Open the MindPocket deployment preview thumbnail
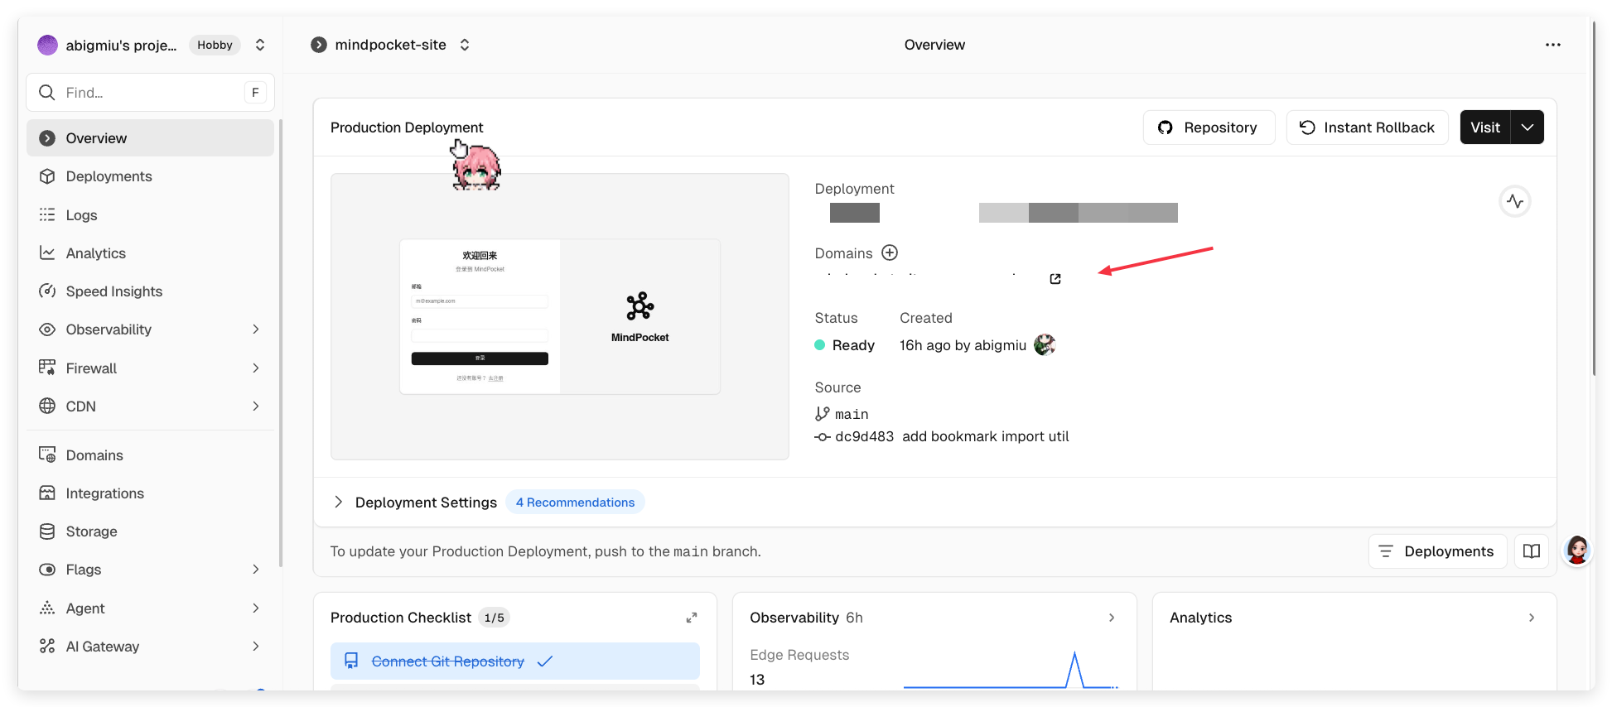 pyautogui.click(x=559, y=316)
